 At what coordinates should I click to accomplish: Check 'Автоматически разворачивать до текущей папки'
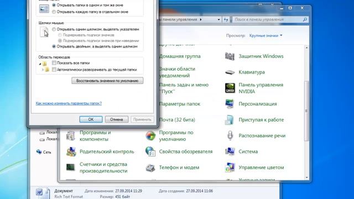coord(54,70)
